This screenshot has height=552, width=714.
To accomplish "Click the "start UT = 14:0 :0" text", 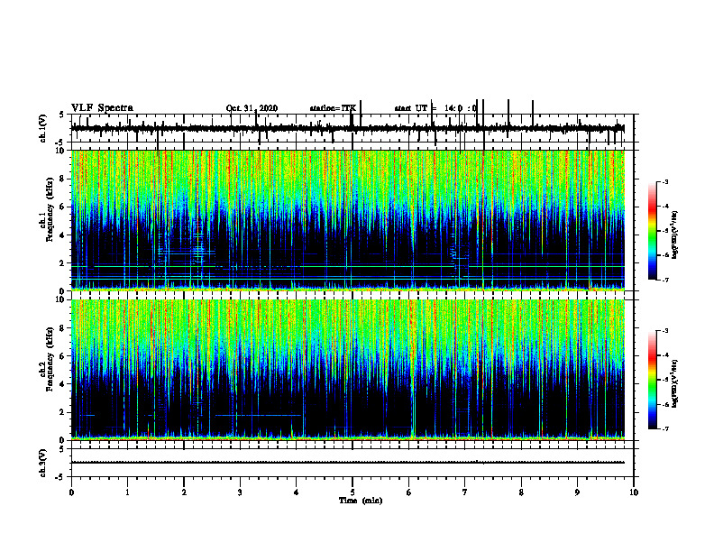I will tap(435, 108).
